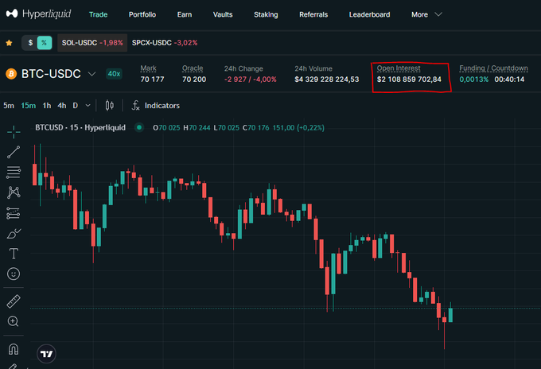Open the Indicators panel
This screenshot has width=541, height=369.
click(162, 106)
